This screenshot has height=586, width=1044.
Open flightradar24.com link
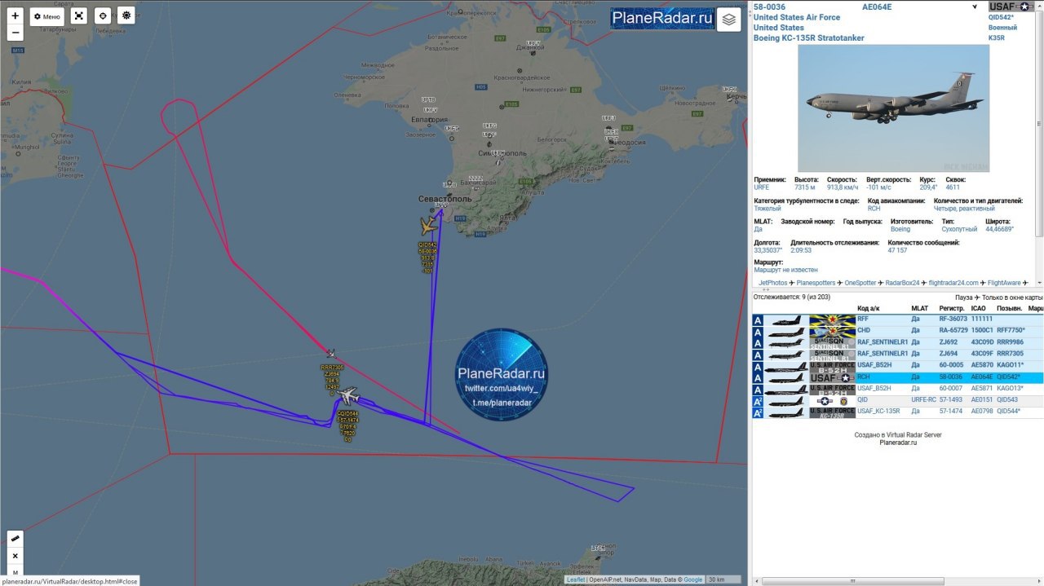(x=953, y=283)
